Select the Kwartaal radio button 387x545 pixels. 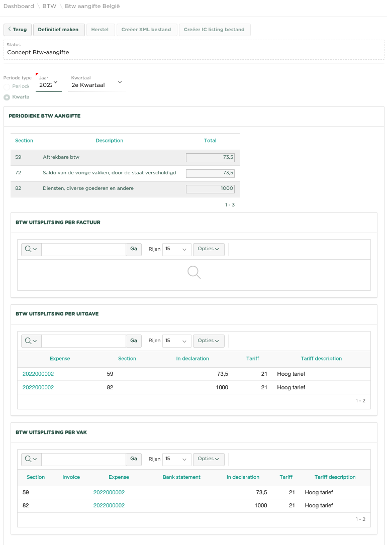tap(7, 97)
